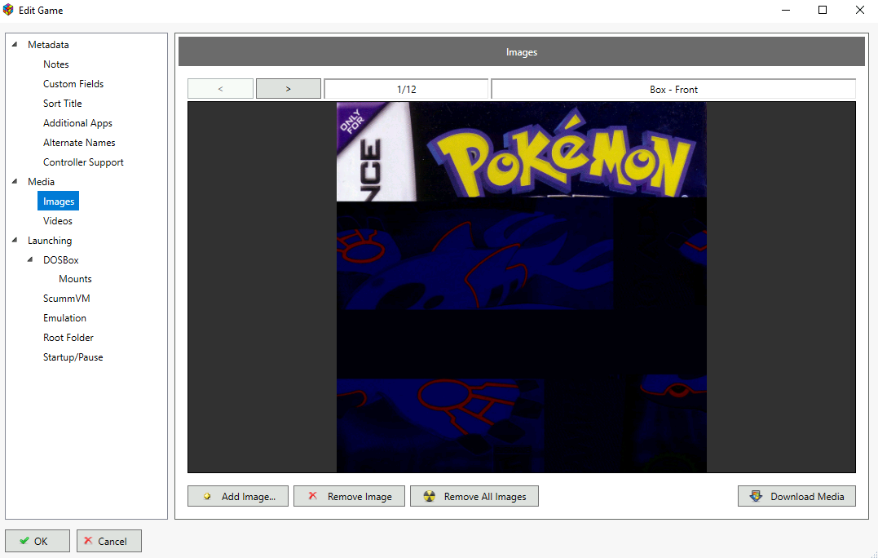
Task: Open the Mounts page under DOSBox
Action: pyautogui.click(x=75, y=279)
